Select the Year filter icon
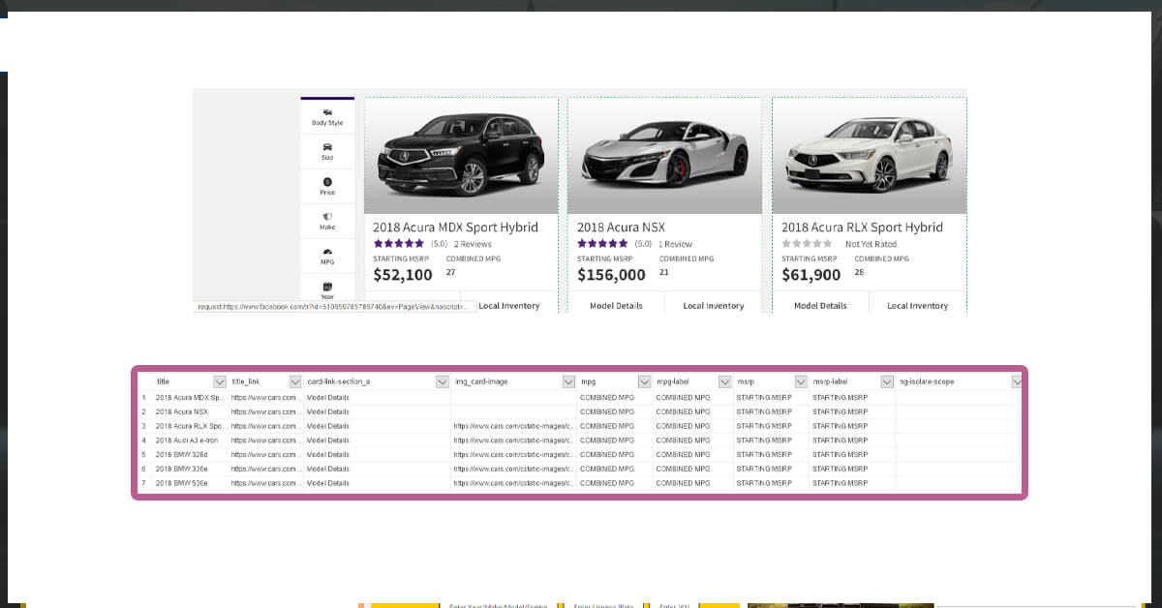This screenshot has height=608, width=1162. [x=327, y=287]
